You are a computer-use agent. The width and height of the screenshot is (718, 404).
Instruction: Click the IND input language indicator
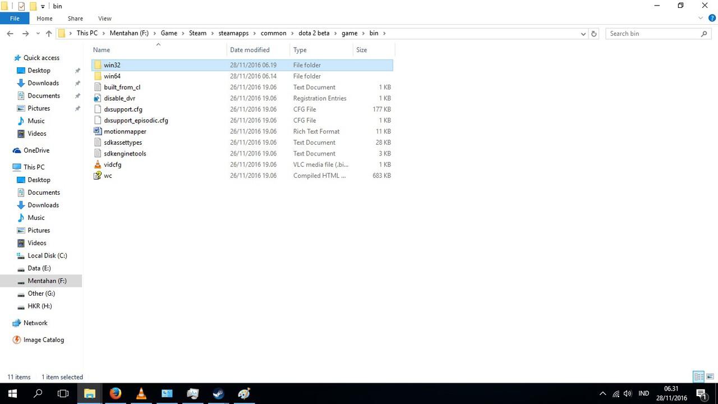tap(643, 394)
